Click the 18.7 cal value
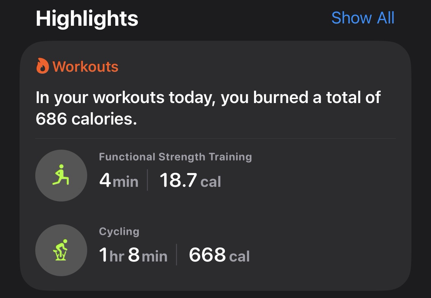Image resolution: width=431 pixels, height=298 pixels. (190, 180)
